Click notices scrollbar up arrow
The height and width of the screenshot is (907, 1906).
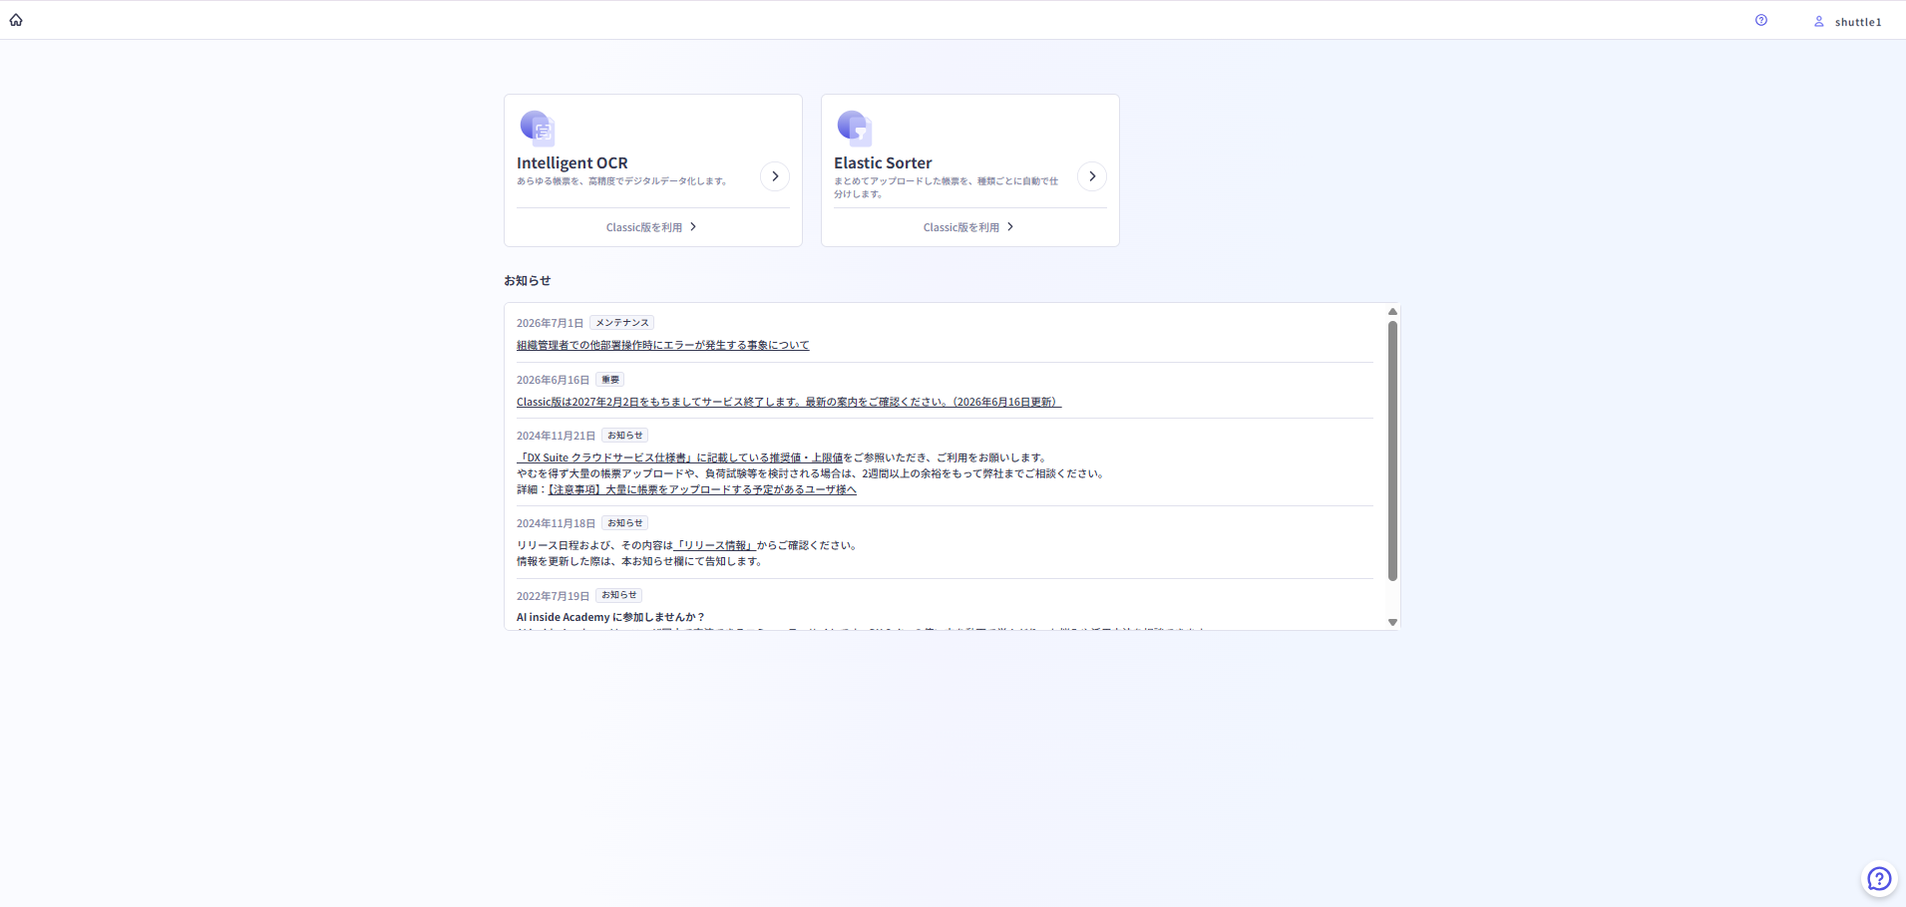tap(1392, 312)
